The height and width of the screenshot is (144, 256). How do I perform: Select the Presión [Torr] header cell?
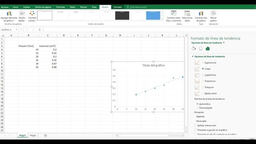tap(28, 46)
